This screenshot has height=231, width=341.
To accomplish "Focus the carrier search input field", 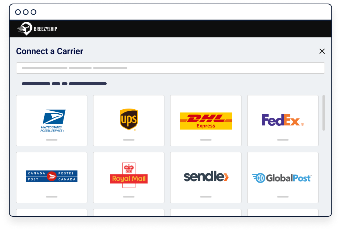I will click(170, 68).
